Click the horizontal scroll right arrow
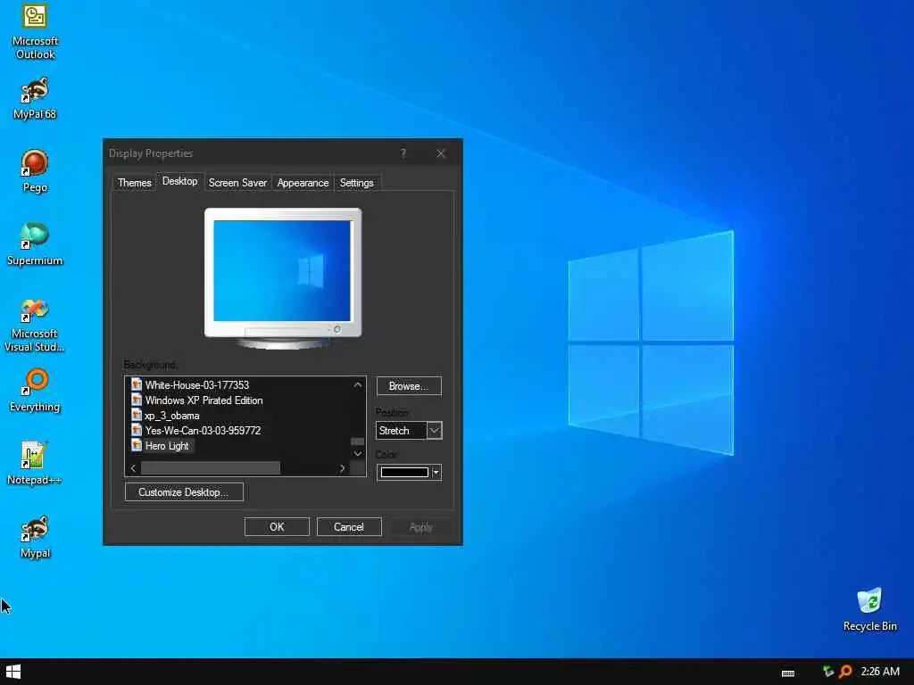The width and height of the screenshot is (914, 685). tap(342, 468)
